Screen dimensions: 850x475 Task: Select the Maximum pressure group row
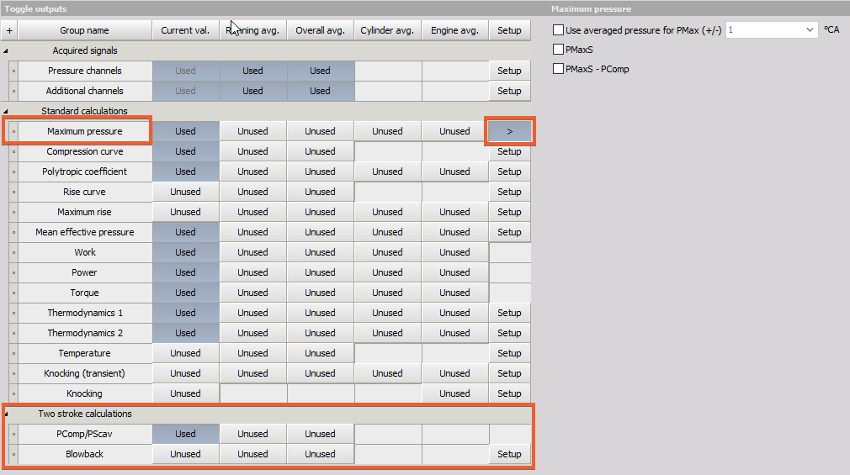click(84, 132)
